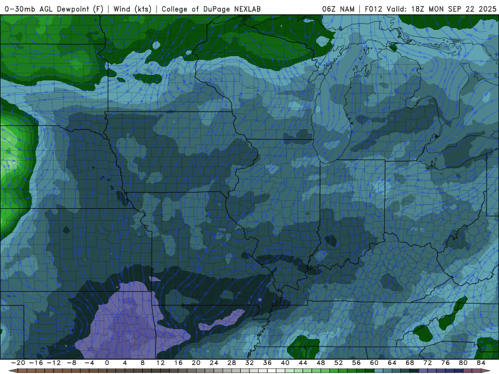Click the white swatch below 36 on the color bar

[x=272, y=371]
